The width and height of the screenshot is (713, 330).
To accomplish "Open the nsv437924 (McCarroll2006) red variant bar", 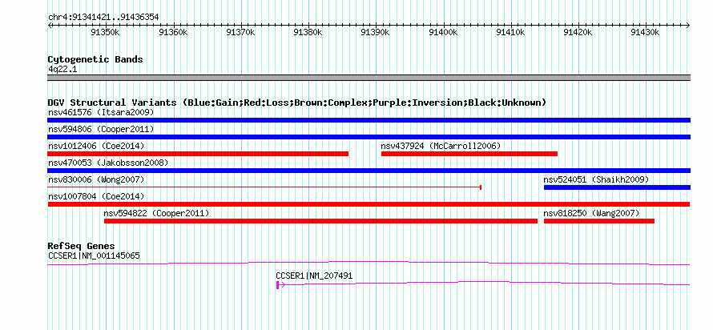I will tap(469, 154).
